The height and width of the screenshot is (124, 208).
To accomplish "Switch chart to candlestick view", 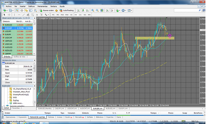I will pos(83,10).
